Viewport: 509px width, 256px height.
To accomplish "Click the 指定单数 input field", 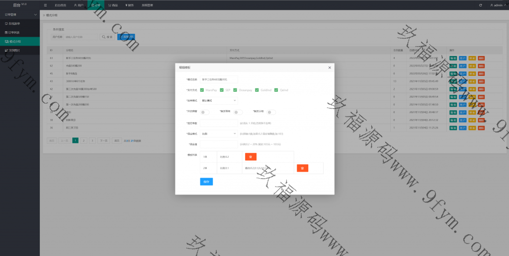I will tap(219, 123).
